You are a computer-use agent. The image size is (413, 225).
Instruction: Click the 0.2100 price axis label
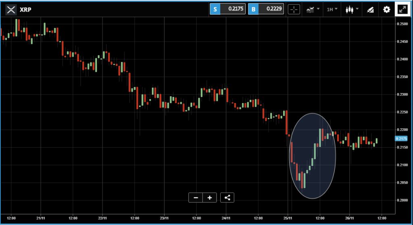pos(402,165)
